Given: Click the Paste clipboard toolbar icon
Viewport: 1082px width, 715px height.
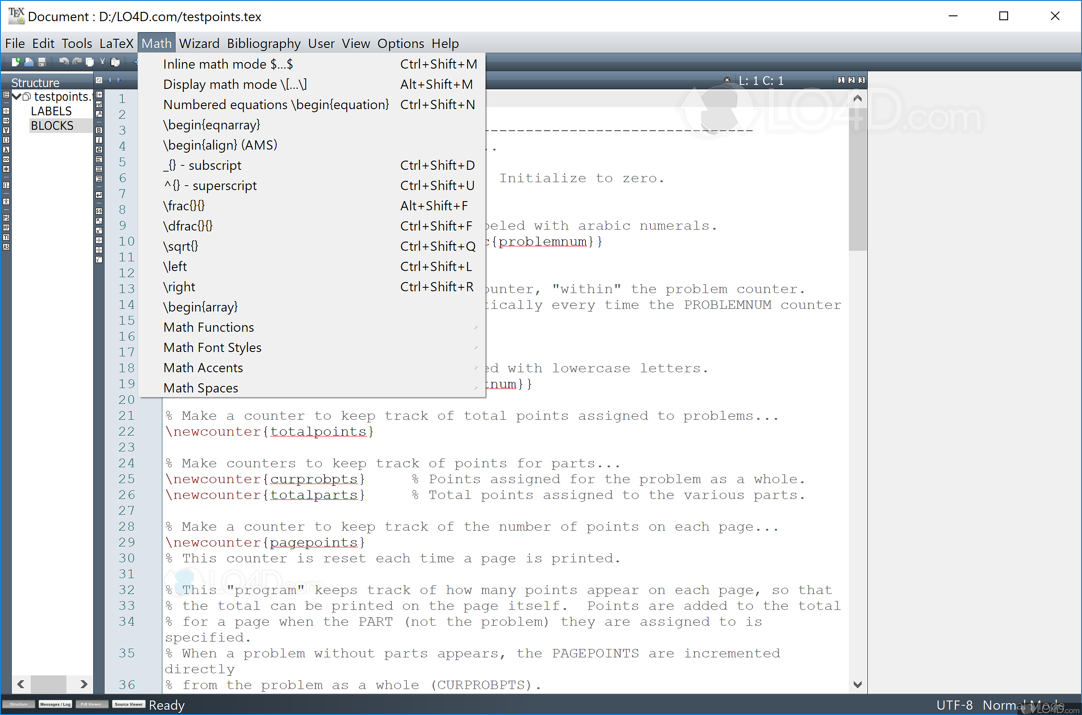Looking at the screenshot, I should point(115,62).
